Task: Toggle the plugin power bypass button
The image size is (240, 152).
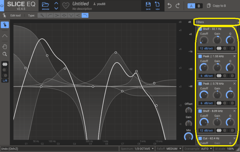Action: click(2, 6)
